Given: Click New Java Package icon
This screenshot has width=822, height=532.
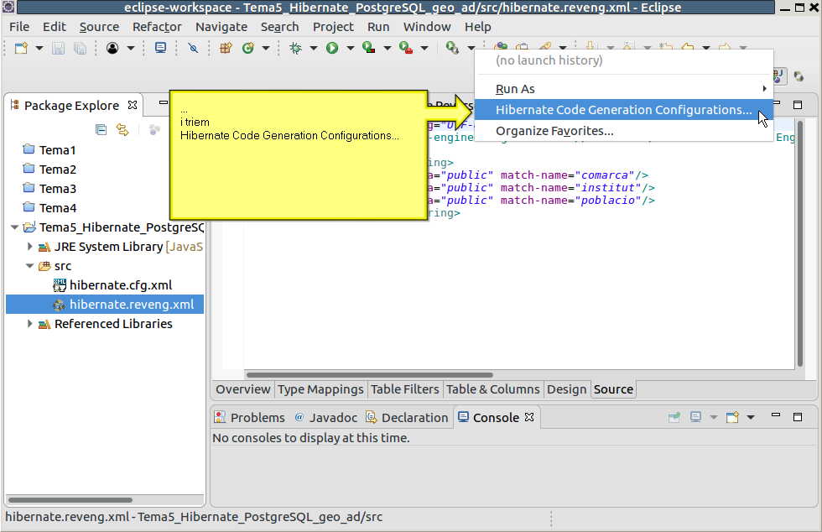Looking at the screenshot, I should click(226, 49).
